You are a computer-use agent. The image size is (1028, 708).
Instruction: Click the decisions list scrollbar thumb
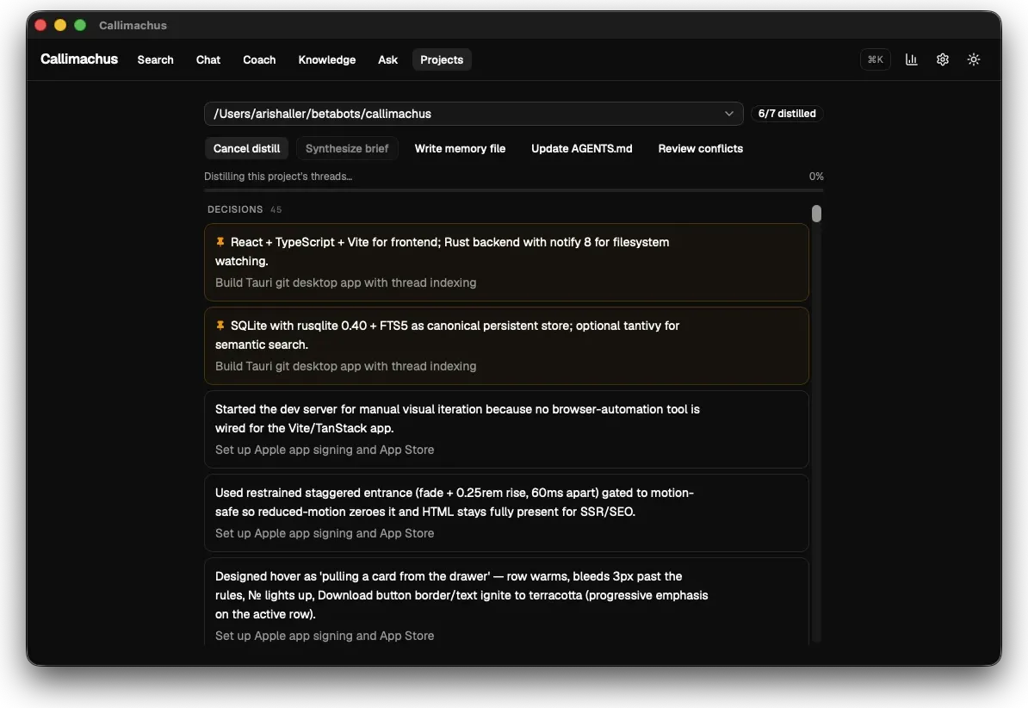pos(816,214)
